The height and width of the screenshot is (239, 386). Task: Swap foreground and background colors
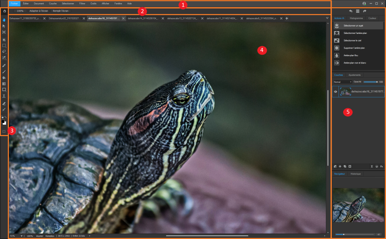point(6,117)
